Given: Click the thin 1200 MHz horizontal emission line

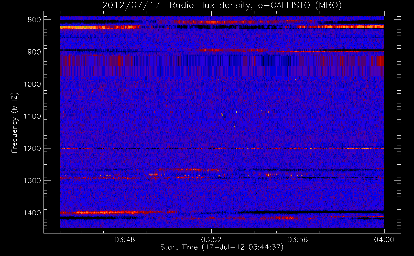Looking at the screenshot, I should pos(222,148).
